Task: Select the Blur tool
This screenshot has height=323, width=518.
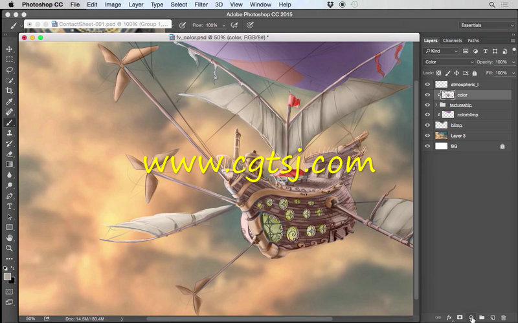Action: (9, 174)
